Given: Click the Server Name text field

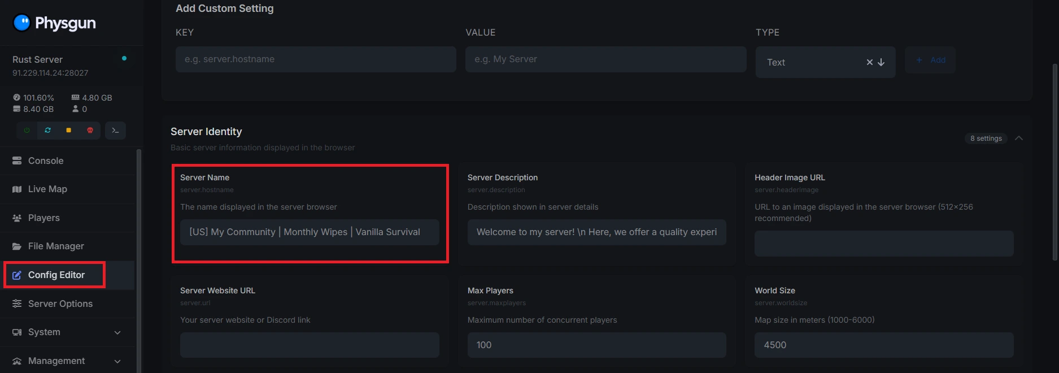Looking at the screenshot, I should tap(310, 232).
